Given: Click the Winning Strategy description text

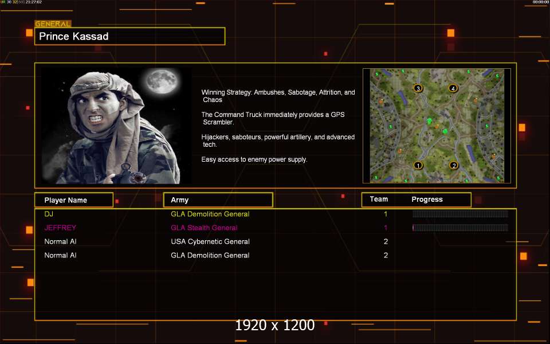Looking at the screenshot, I should [278, 96].
